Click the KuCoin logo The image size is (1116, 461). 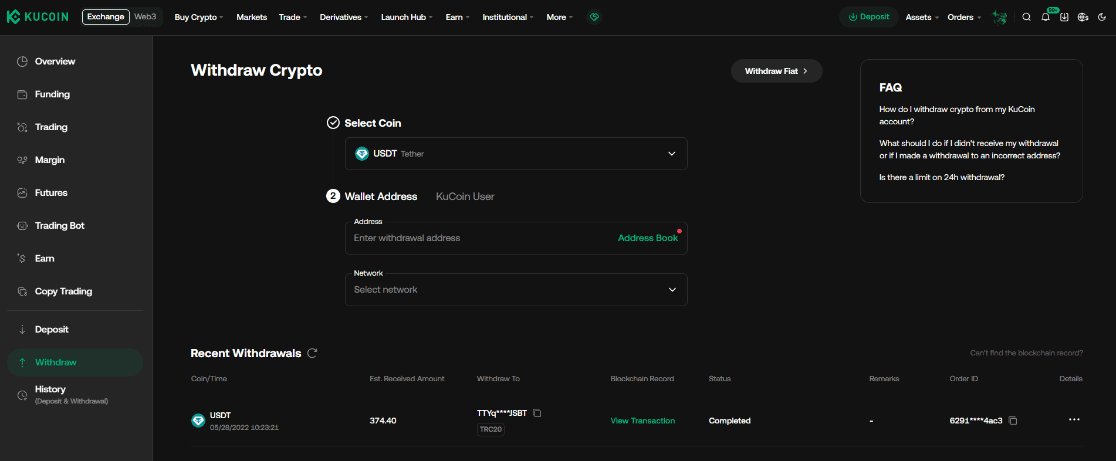[38, 17]
